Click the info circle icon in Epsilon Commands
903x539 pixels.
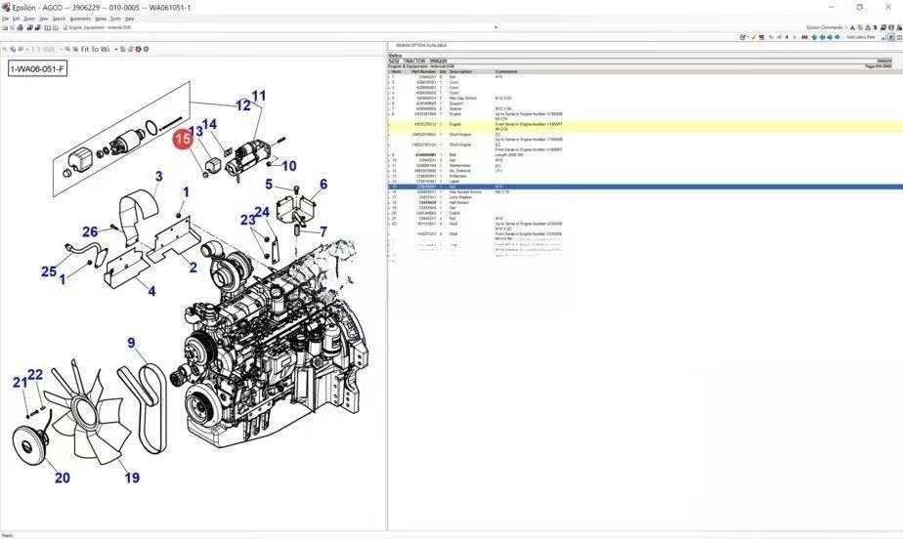(889, 27)
